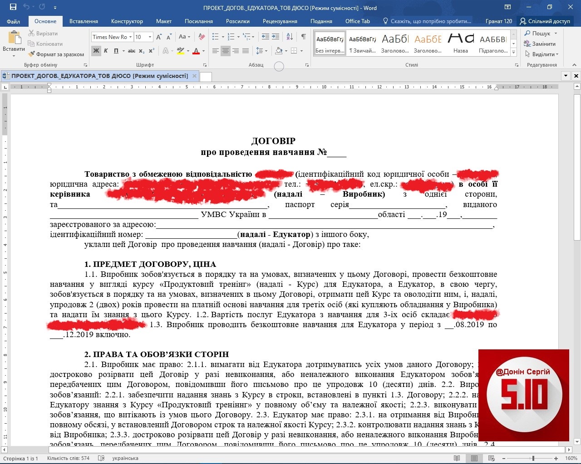Expand the borders dropdown arrow

point(301,51)
